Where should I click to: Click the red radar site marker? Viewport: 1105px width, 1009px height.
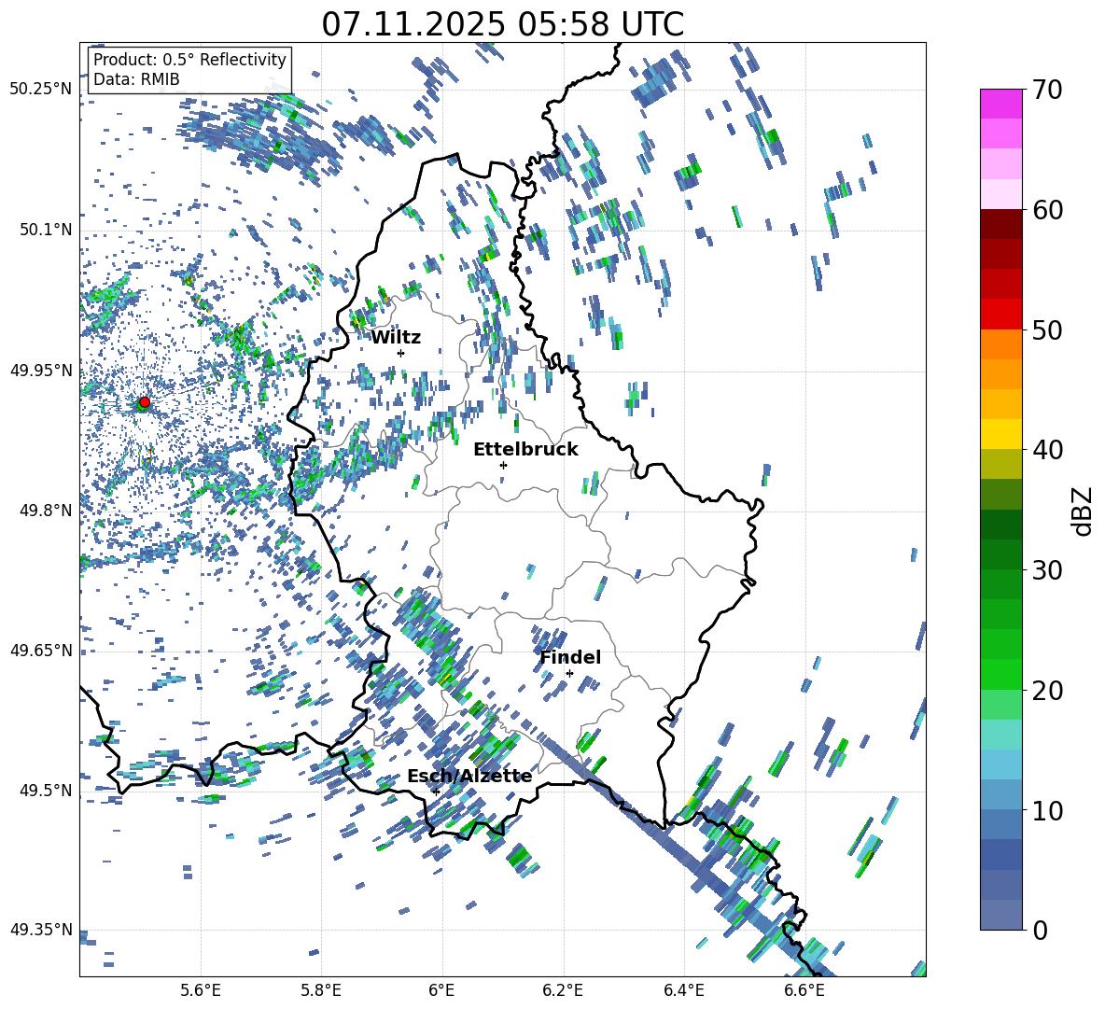145,401
